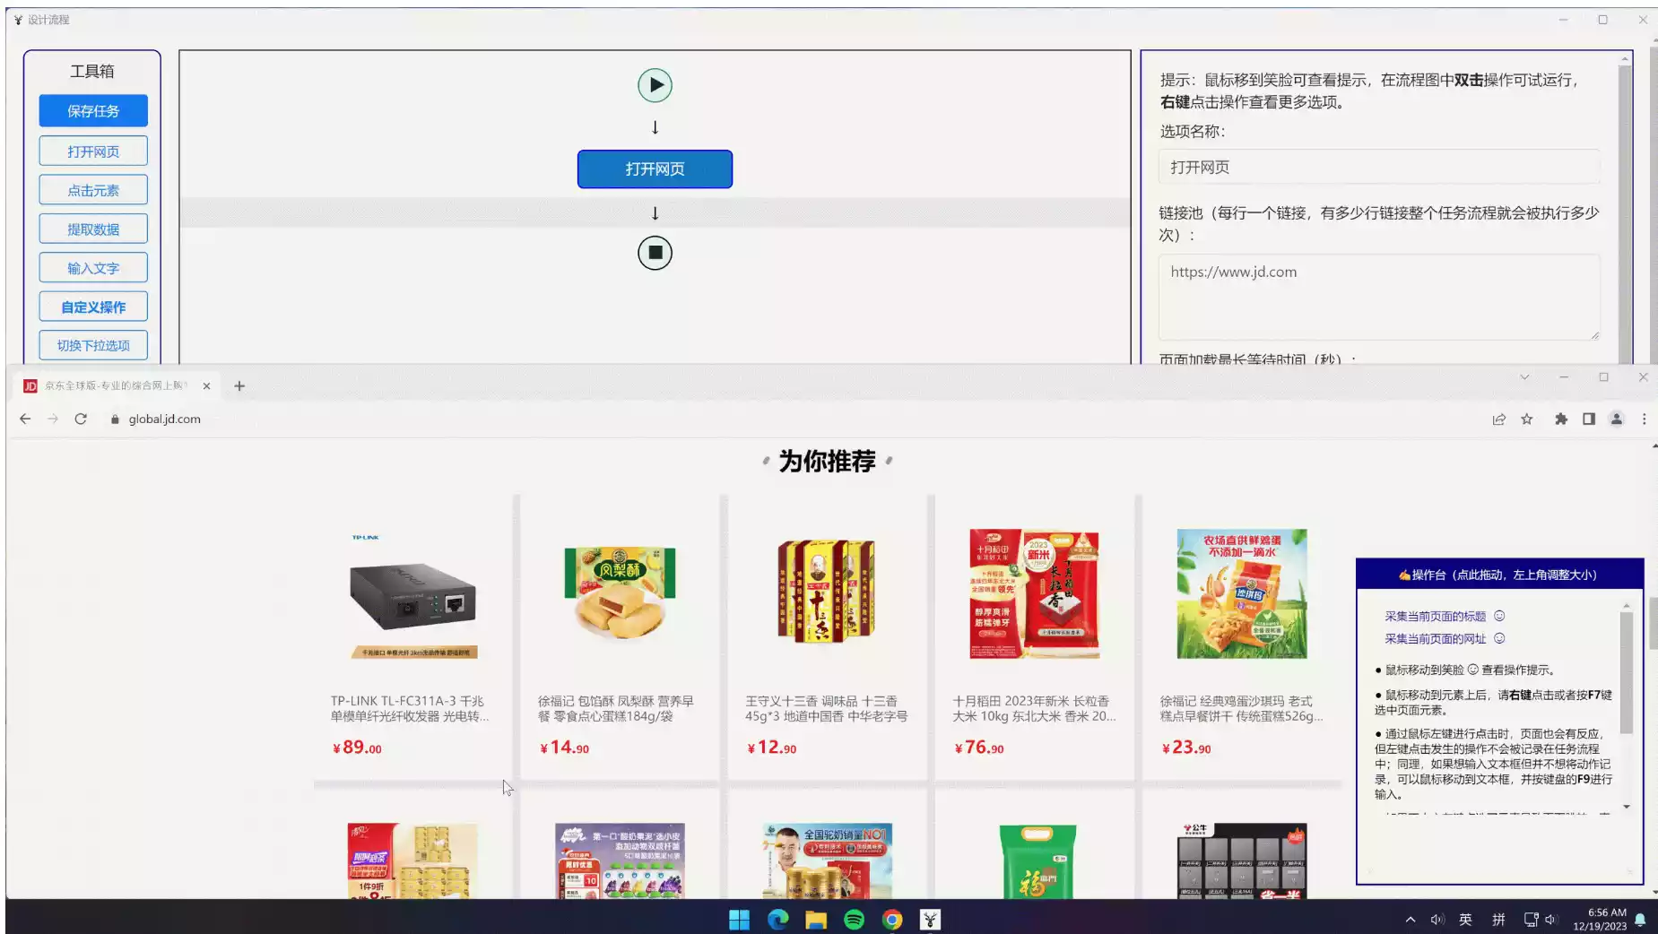Viewport: 1658px width, 934px height.
Task: Click the 徐福记 经典鸡蛋沙琪玛 product title
Action: coord(1241,708)
